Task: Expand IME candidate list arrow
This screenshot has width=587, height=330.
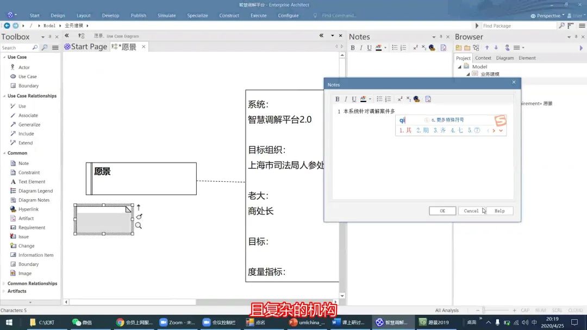Action: point(501,130)
